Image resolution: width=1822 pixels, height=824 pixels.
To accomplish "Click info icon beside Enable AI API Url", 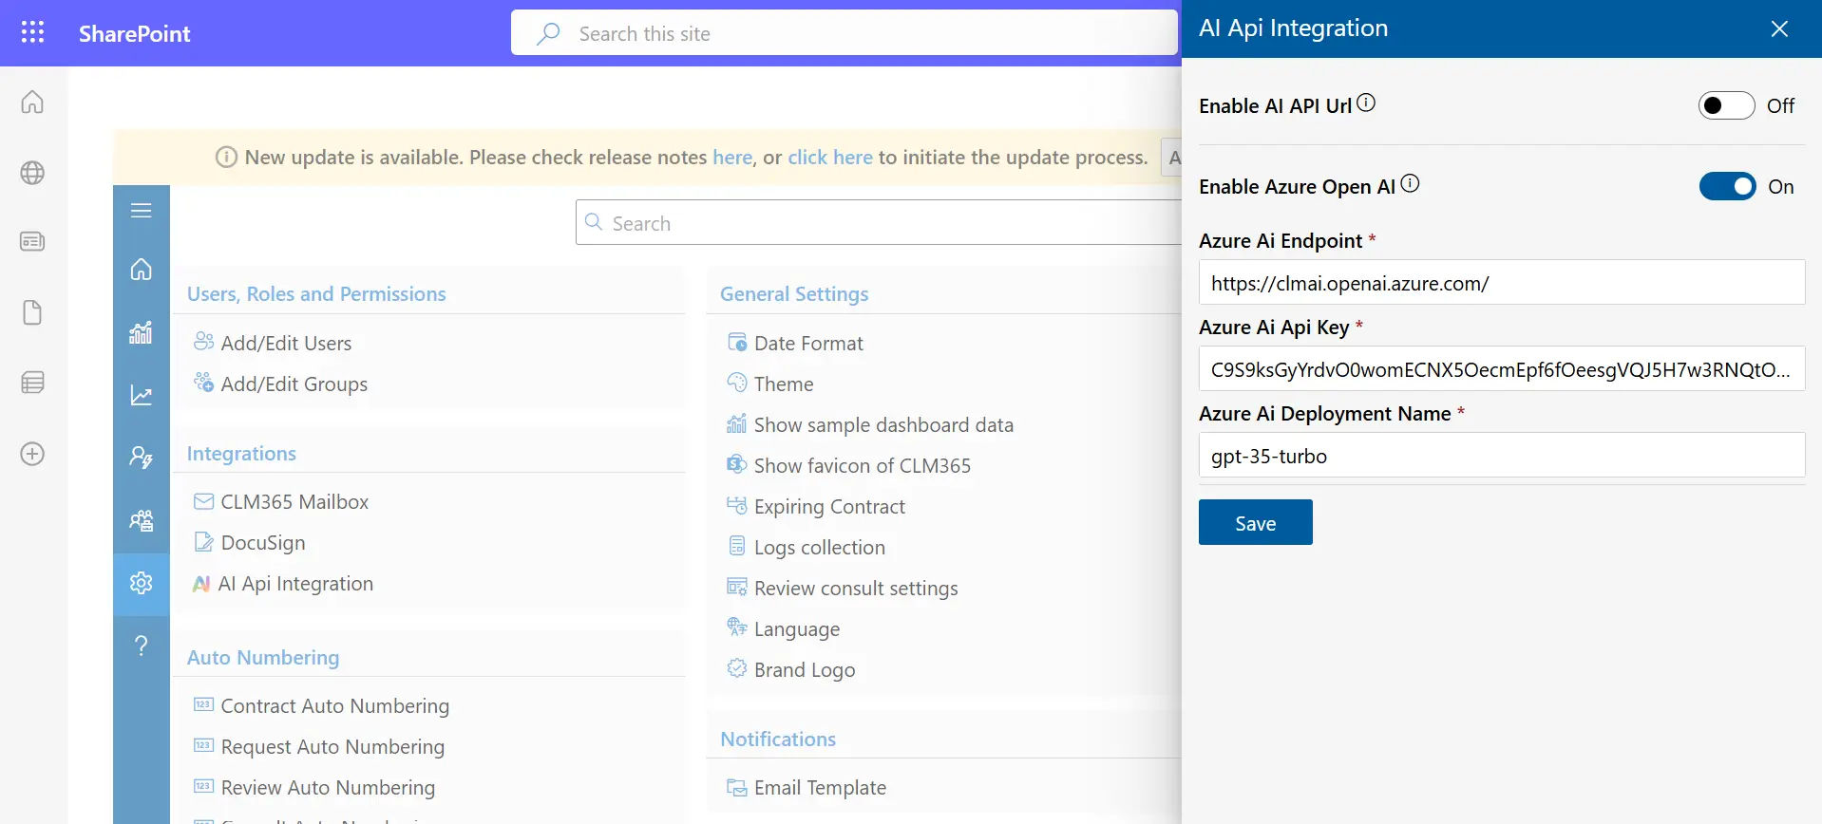I will pos(1366,103).
